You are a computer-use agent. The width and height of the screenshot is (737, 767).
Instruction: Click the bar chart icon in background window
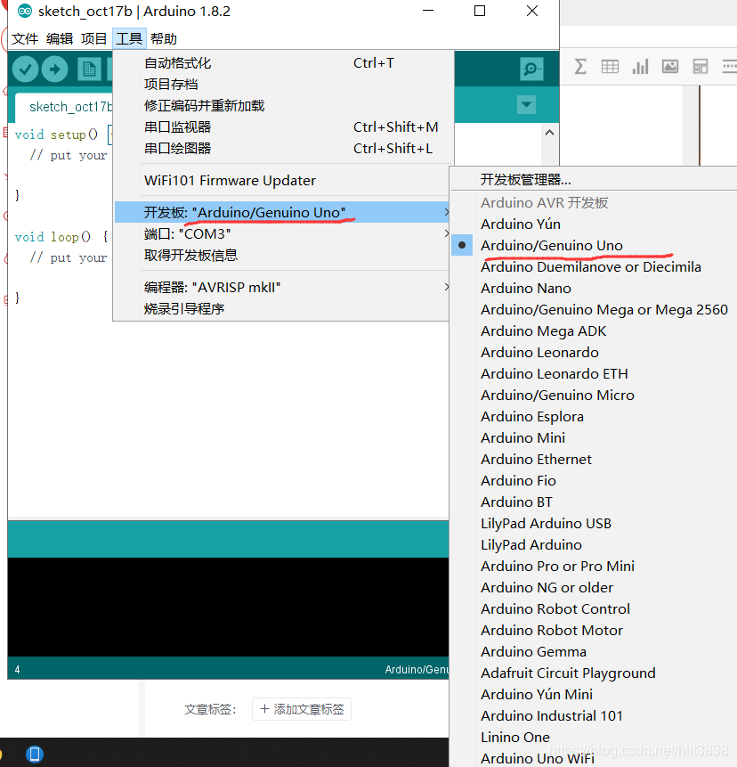tap(640, 66)
